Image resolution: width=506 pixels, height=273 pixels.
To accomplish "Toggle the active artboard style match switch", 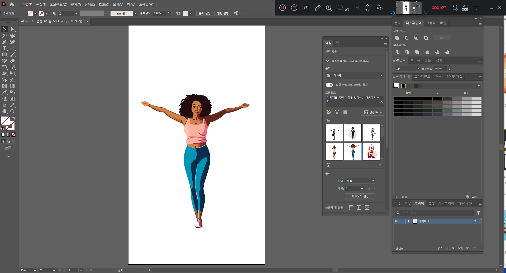I will pyautogui.click(x=329, y=85).
